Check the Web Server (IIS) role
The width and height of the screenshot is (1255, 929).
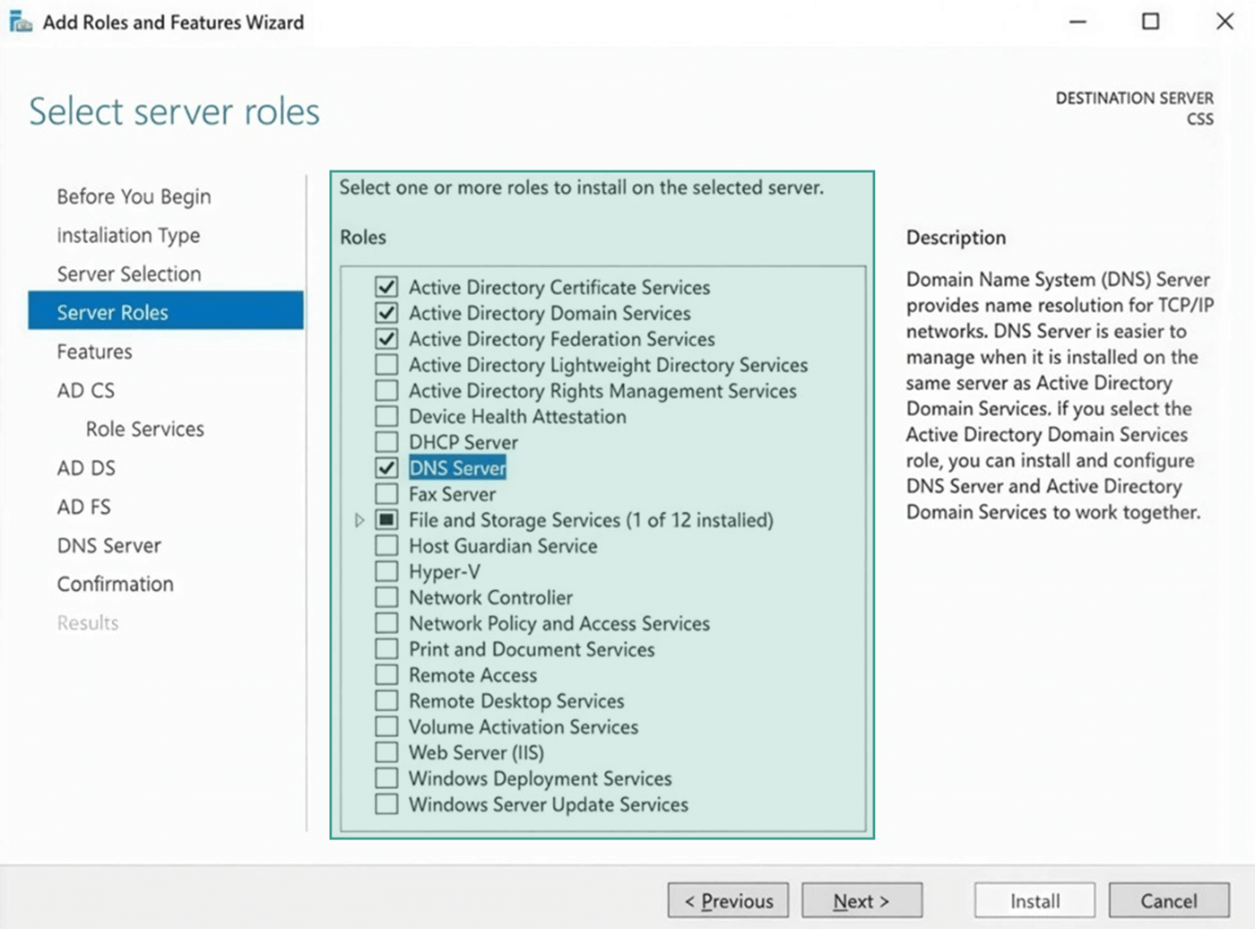(x=386, y=753)
